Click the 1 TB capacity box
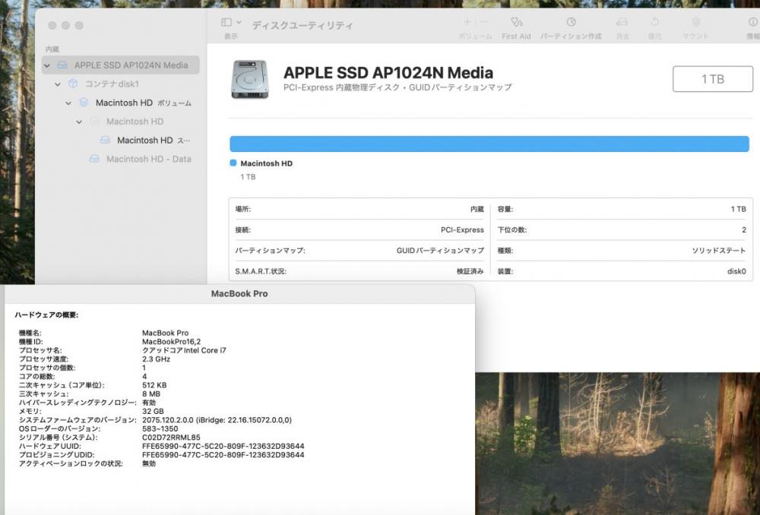 [713, 79]
